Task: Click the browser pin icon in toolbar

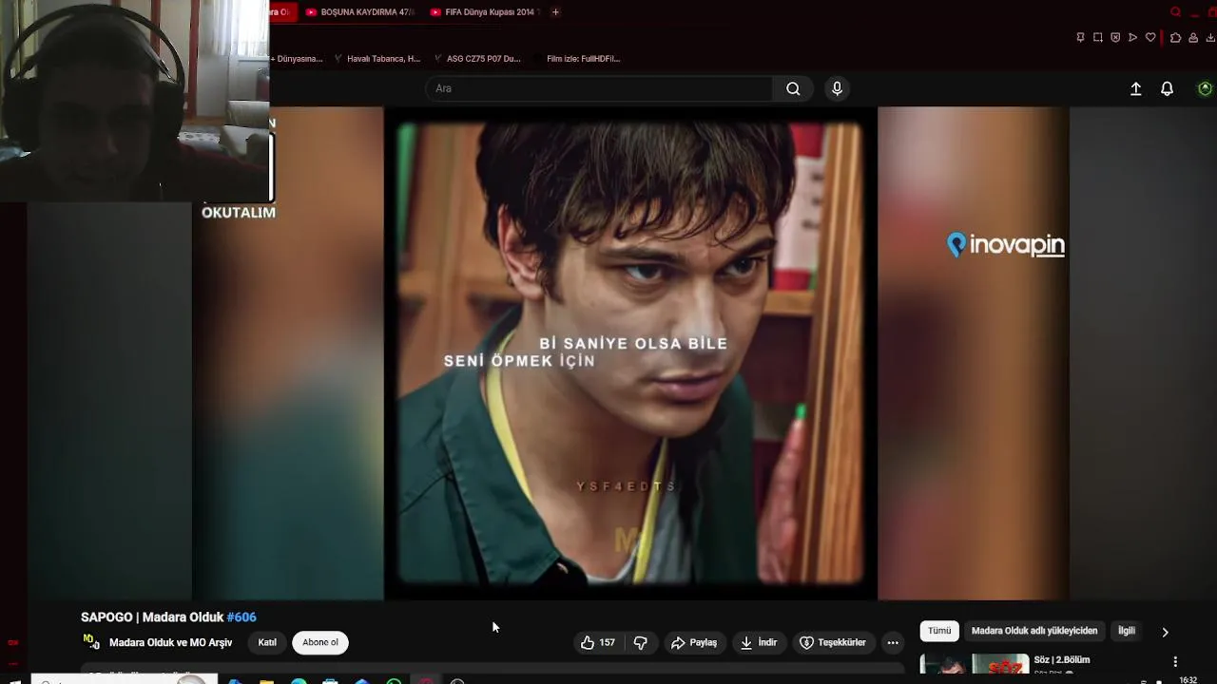Action: click(1080, 38)
